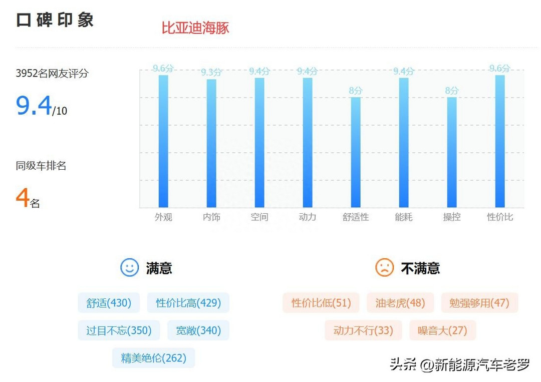The height and width of the screenshot is (382, 541).
Task: Click the 油老虎(48) tag
Action: [x=400, y=303]
